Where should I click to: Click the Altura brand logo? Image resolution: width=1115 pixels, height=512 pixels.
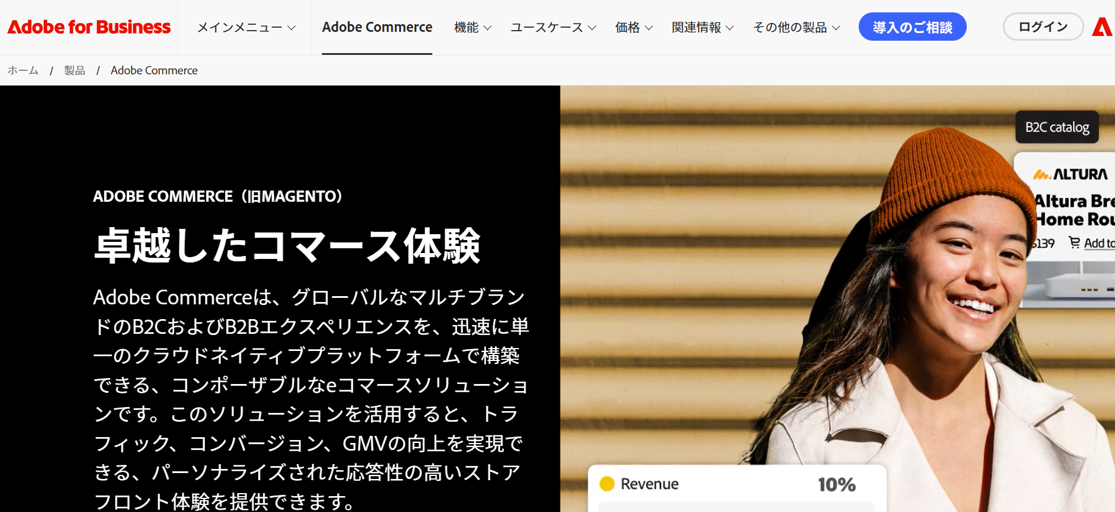(1070, 175)
